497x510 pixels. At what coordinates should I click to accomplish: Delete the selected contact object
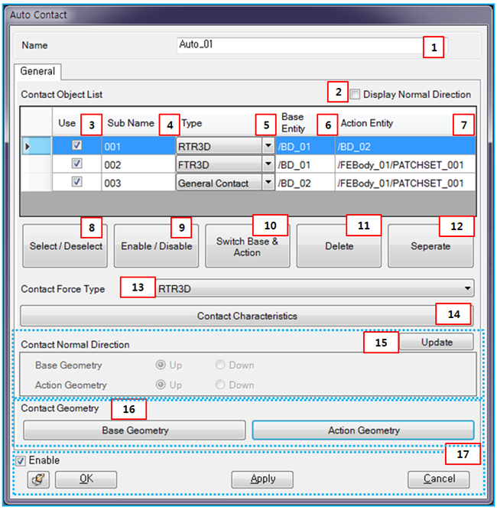339,246
